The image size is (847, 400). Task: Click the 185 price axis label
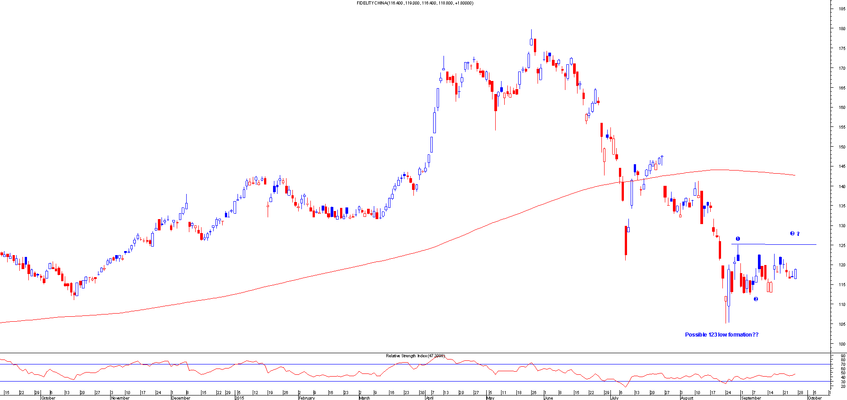click(841, 9)
